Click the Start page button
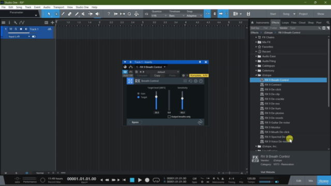The image size is (331, 186). pyautogui.click(x=273, y=14)
